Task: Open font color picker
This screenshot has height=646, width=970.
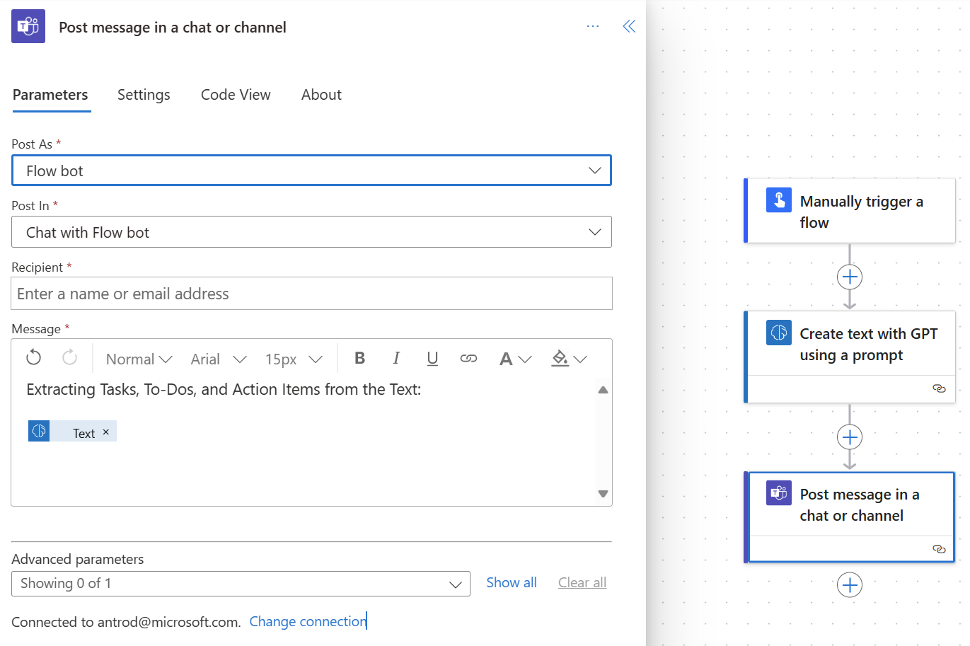Action: [515, 359]
